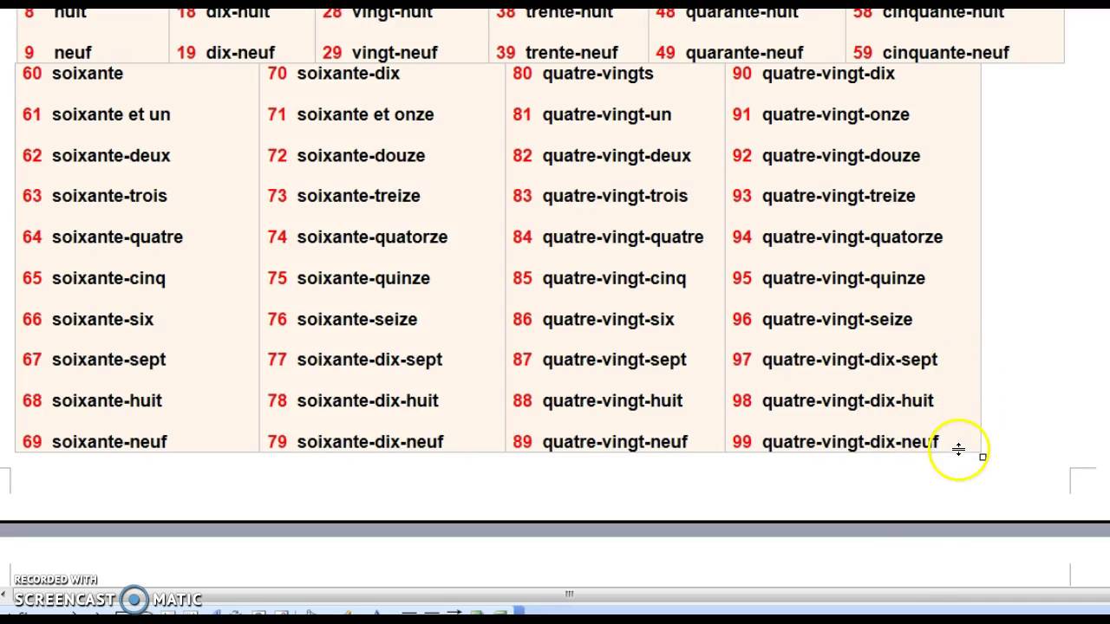The image size is (1110, 624).
Task: Click on quatre-vingt-trois
Action: click(x=615, y=196)
